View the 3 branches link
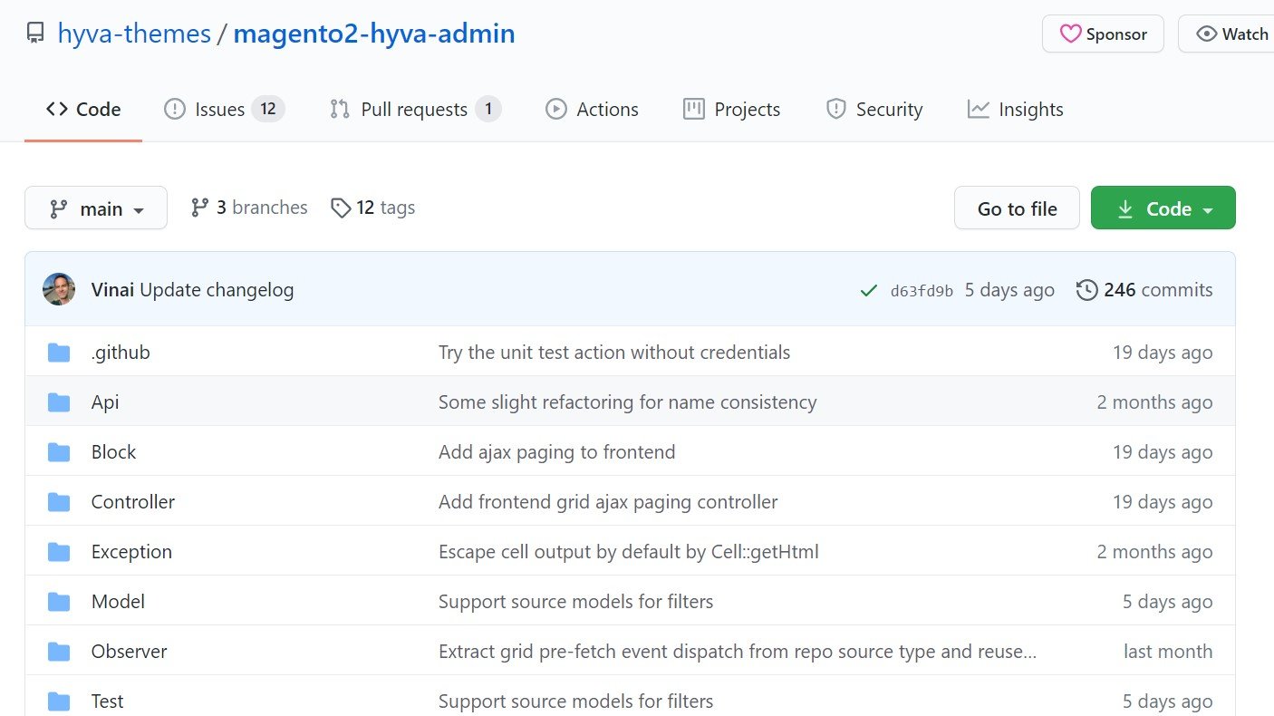 pos(249,208)
